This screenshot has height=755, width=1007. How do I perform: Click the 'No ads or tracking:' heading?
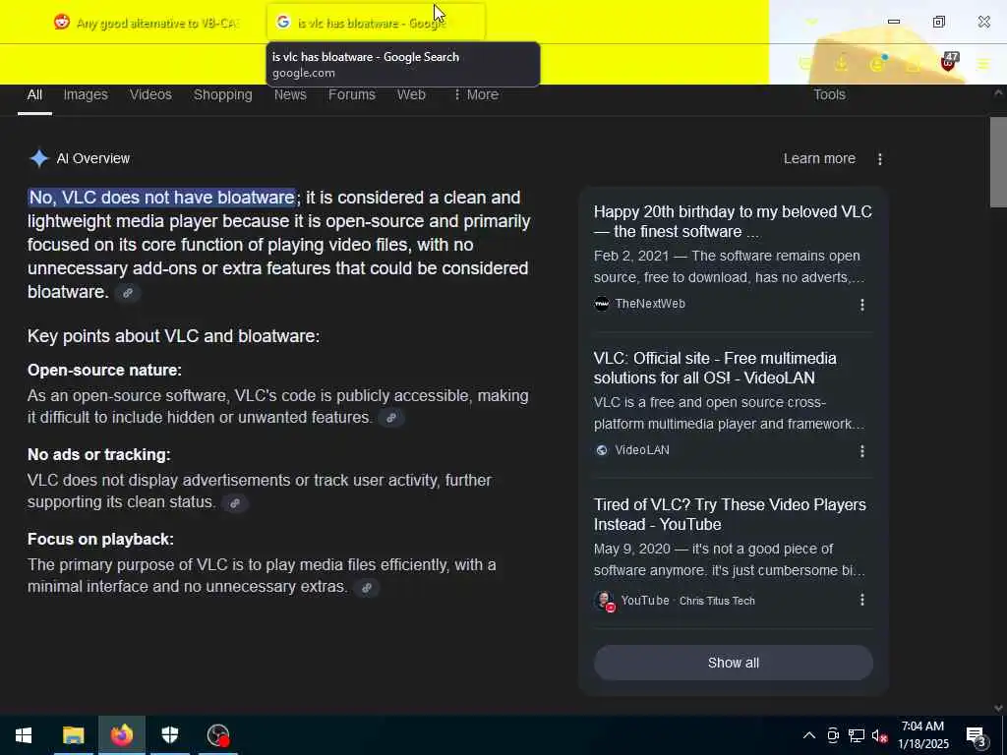(x=99, y=455)
